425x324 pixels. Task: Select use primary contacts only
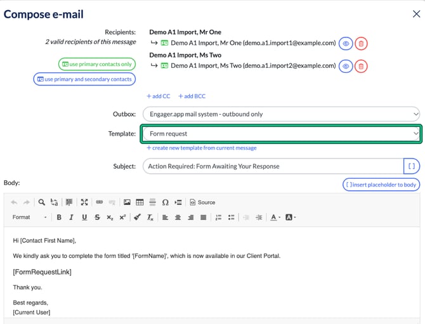97,64
